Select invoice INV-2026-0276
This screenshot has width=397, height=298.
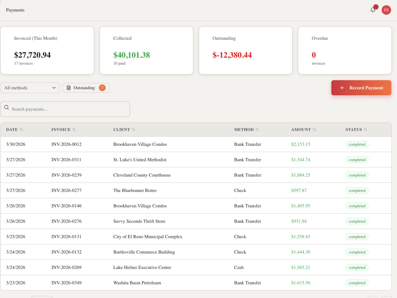66,221
